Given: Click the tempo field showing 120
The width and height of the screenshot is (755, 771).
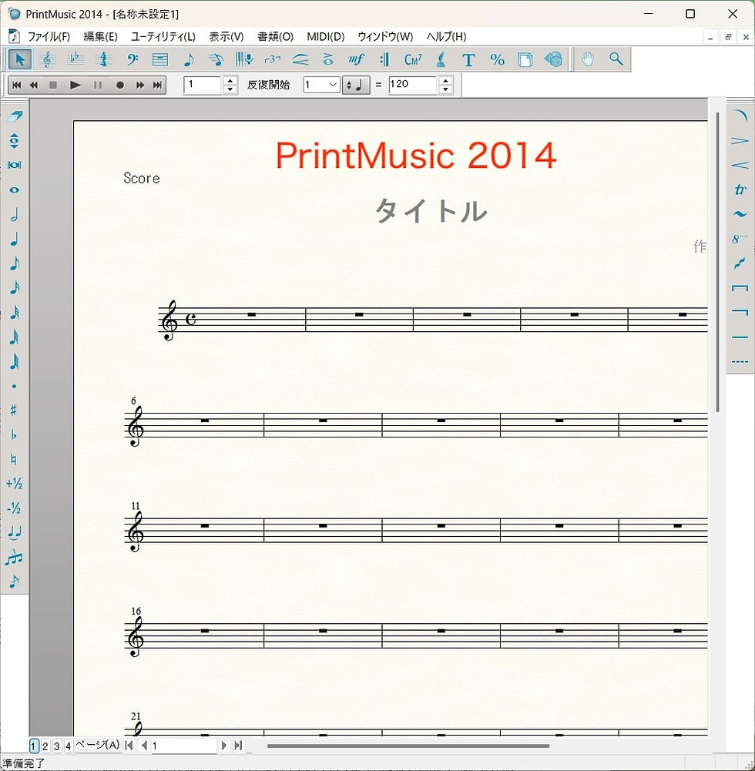Looking at the screenshot, I should 412,85.
